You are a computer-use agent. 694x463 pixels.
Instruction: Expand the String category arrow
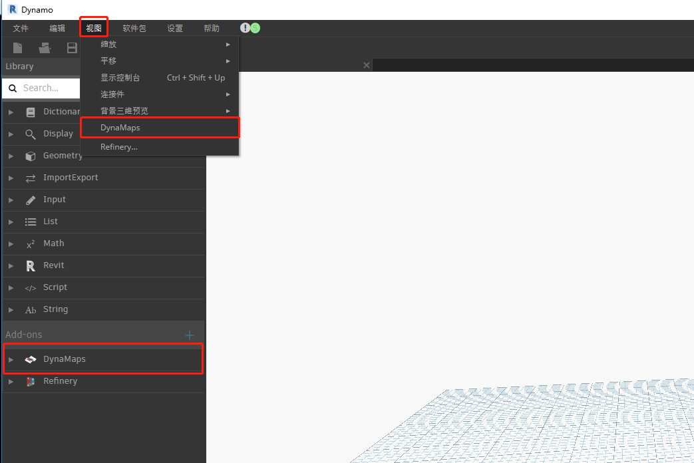(11, 310)
